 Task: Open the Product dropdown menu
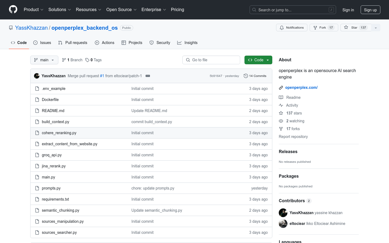click(x=33, y=9)
